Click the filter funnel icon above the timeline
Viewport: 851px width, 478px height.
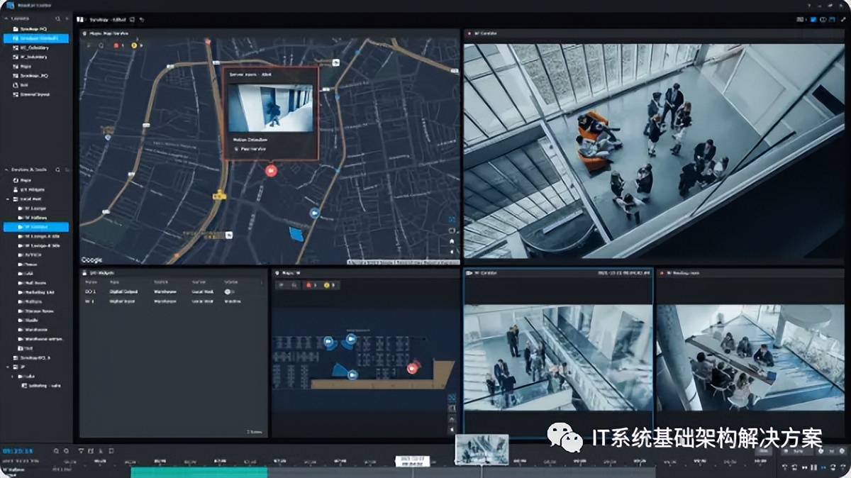(81, 451)
